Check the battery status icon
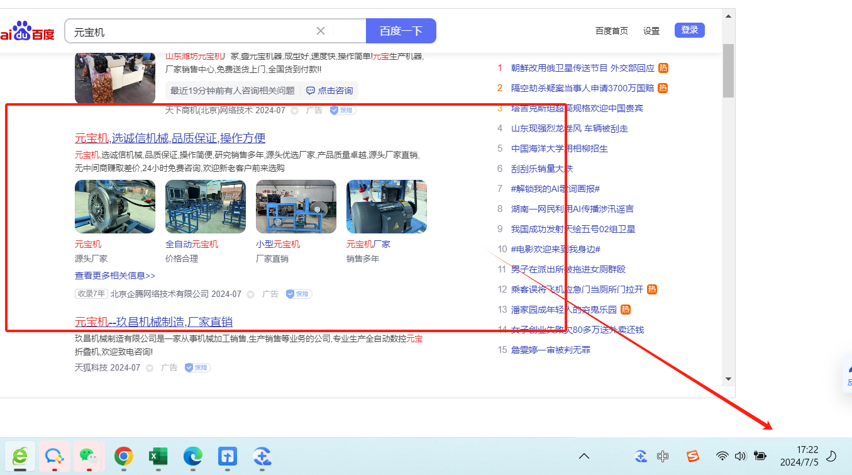This screenshot has height=475, width=852. pyautogui.click(x=760, y=456)
